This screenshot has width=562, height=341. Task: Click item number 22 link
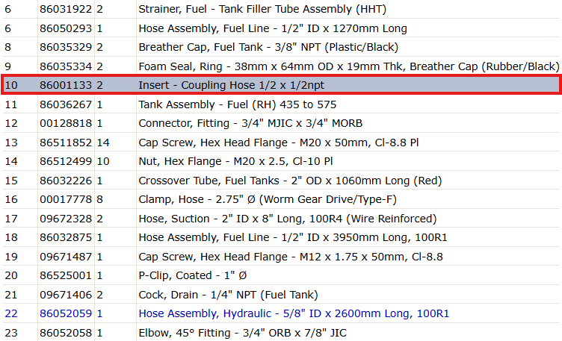pyautogui.click(x=11, y=314)
